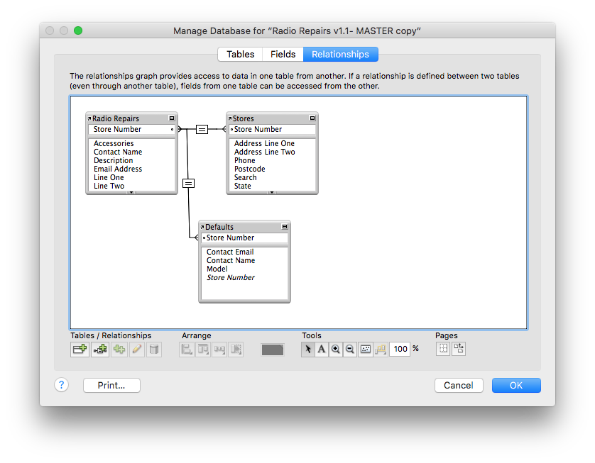Viewport: 595px width, 463px height.
Task: Show page breaks icon in Pages
Action: (443, 349)
